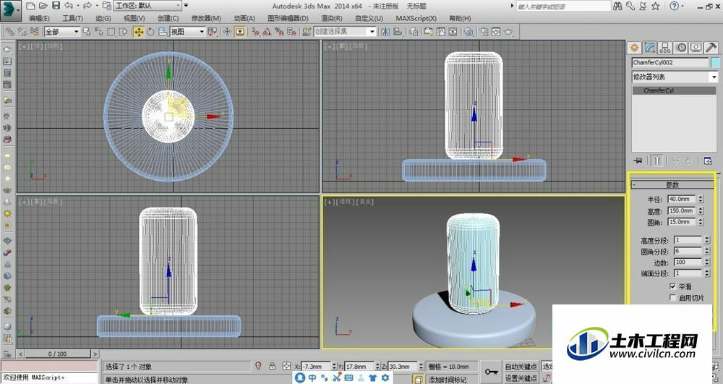The width and height of the screenshot is (723, 384).
Task: Click the object color swatch beside ChamferCyl002
Action: click(715, 62)
